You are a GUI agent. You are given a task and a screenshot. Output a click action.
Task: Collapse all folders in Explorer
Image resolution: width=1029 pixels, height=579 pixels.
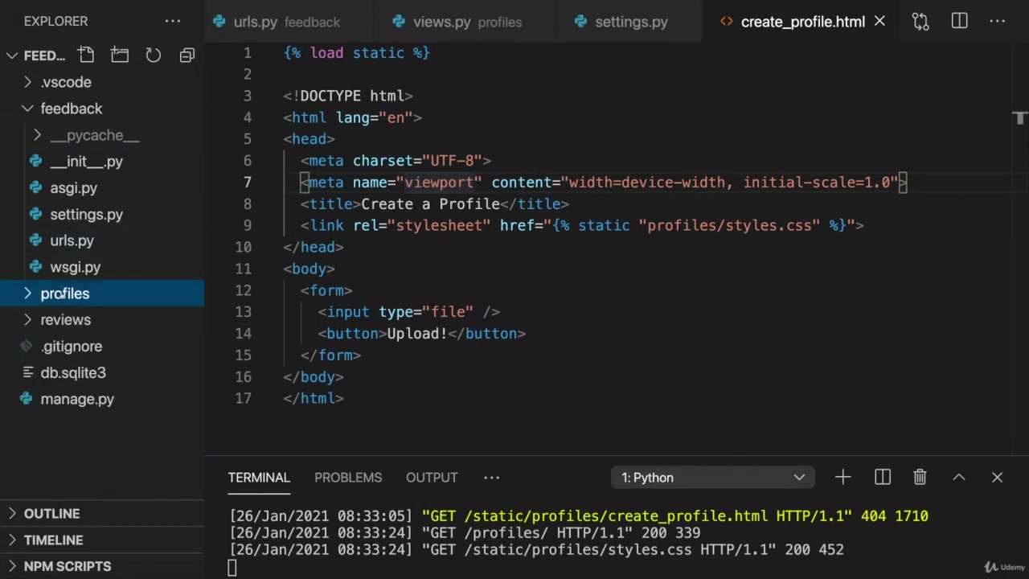(187, 55)
